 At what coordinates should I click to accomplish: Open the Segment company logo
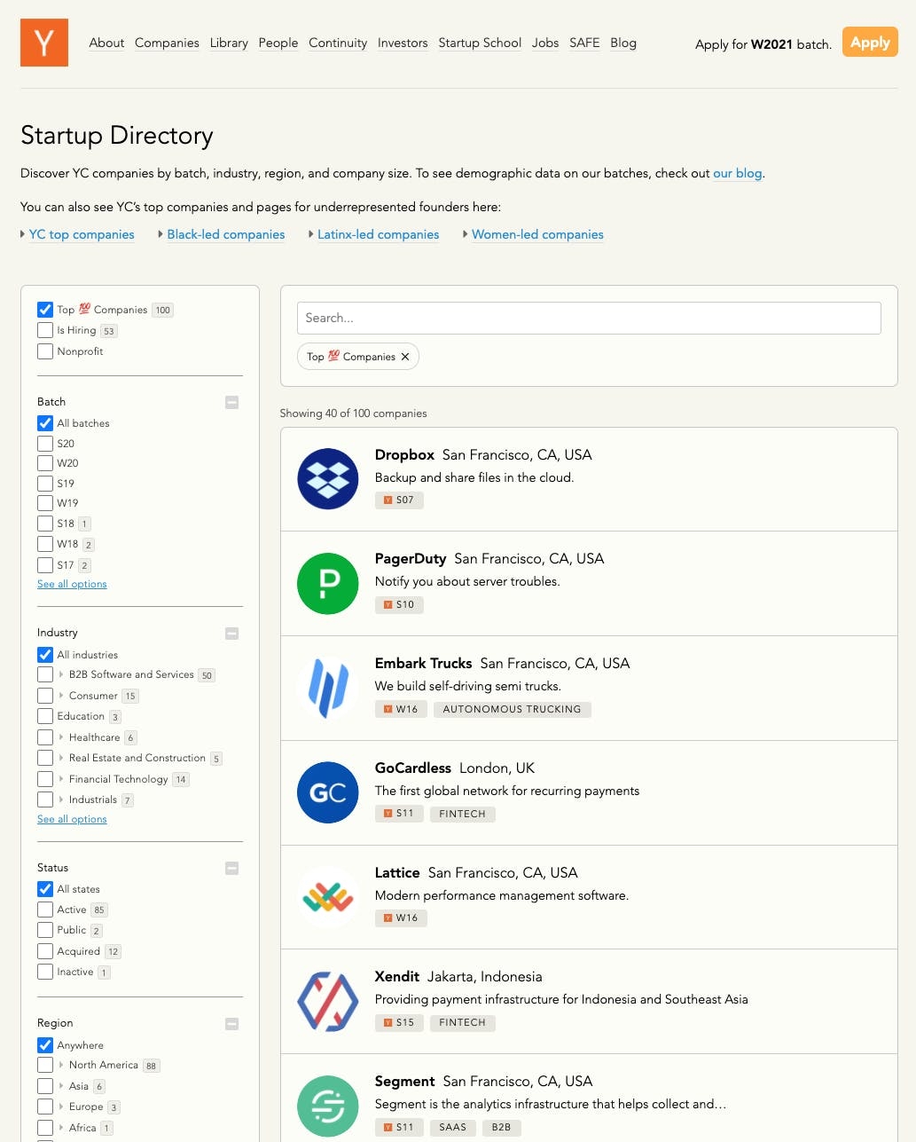(x=328, y=1106)
